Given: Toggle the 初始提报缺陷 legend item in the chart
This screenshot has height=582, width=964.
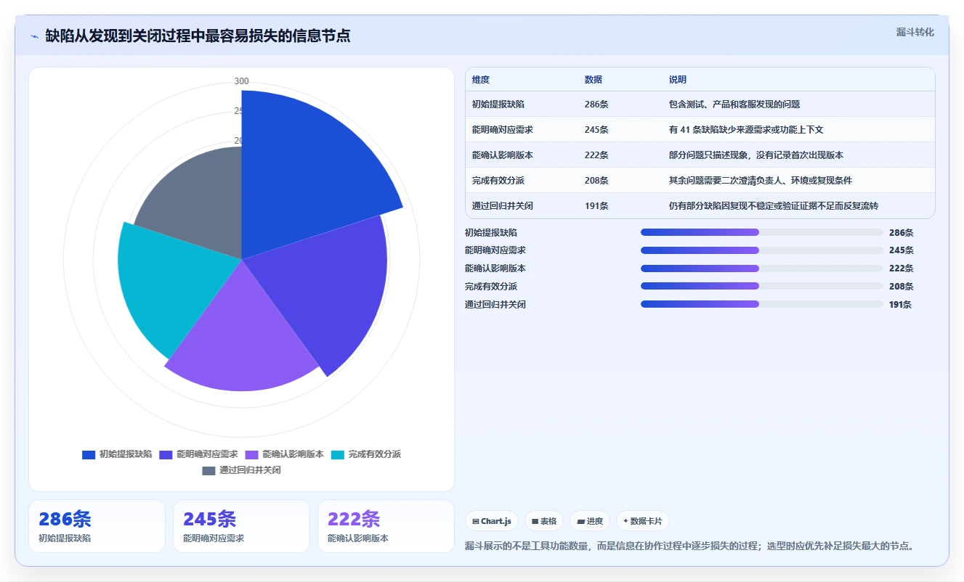Looking at the screenshot, I should point(117,454).
